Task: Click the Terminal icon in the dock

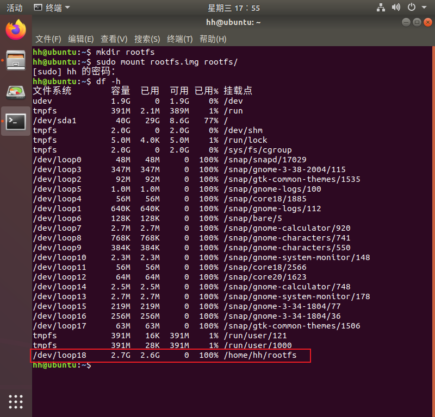Action: [x=16, y=121]
